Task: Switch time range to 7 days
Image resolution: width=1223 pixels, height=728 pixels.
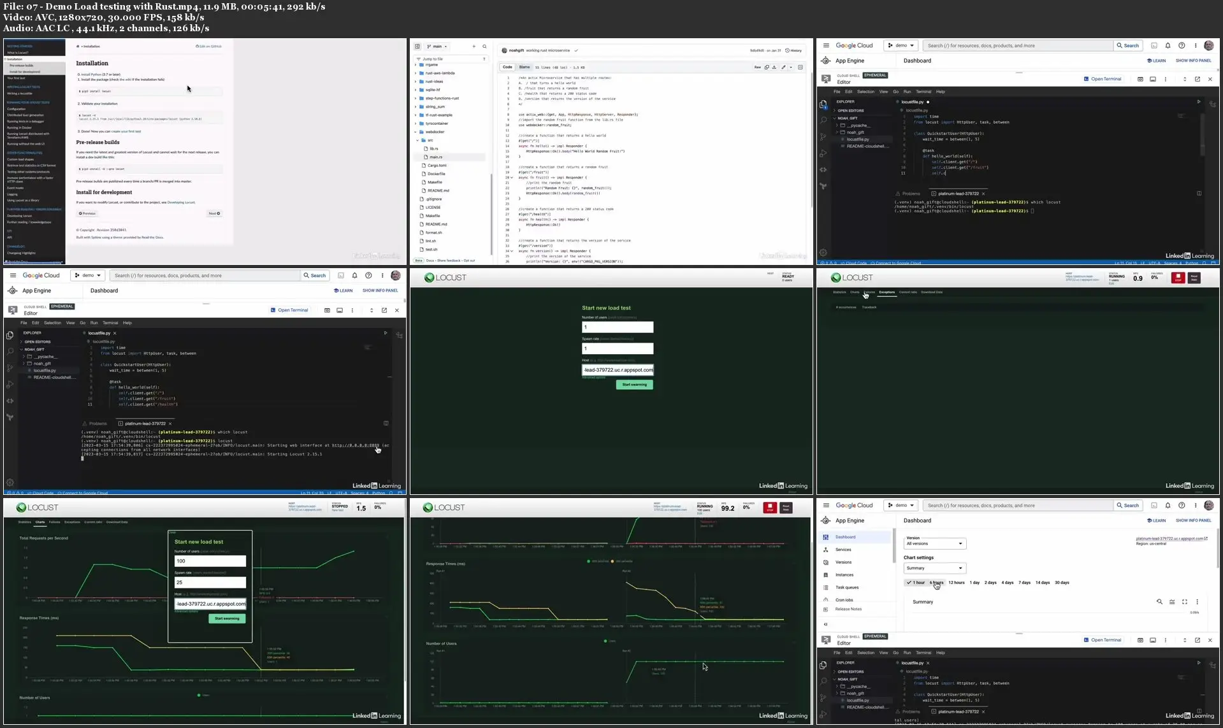Action: [1024, 583]
